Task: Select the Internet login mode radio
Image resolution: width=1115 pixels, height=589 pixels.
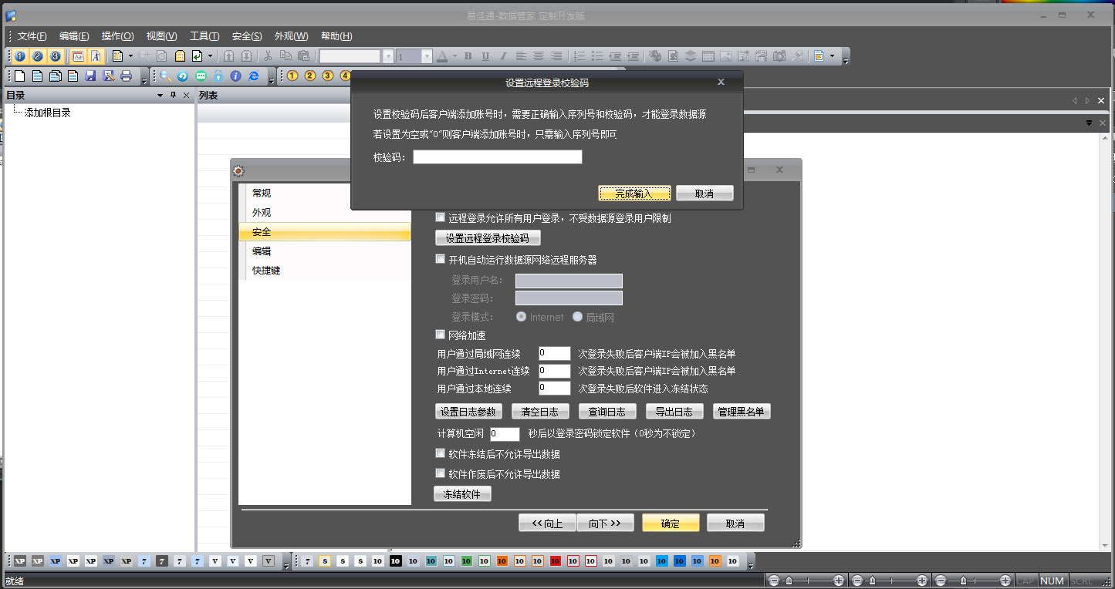Action: [522, 317]
